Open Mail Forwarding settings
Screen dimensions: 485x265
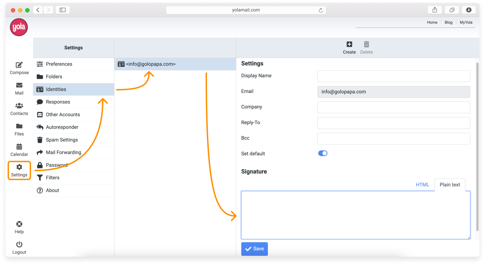tap(63, 152)
